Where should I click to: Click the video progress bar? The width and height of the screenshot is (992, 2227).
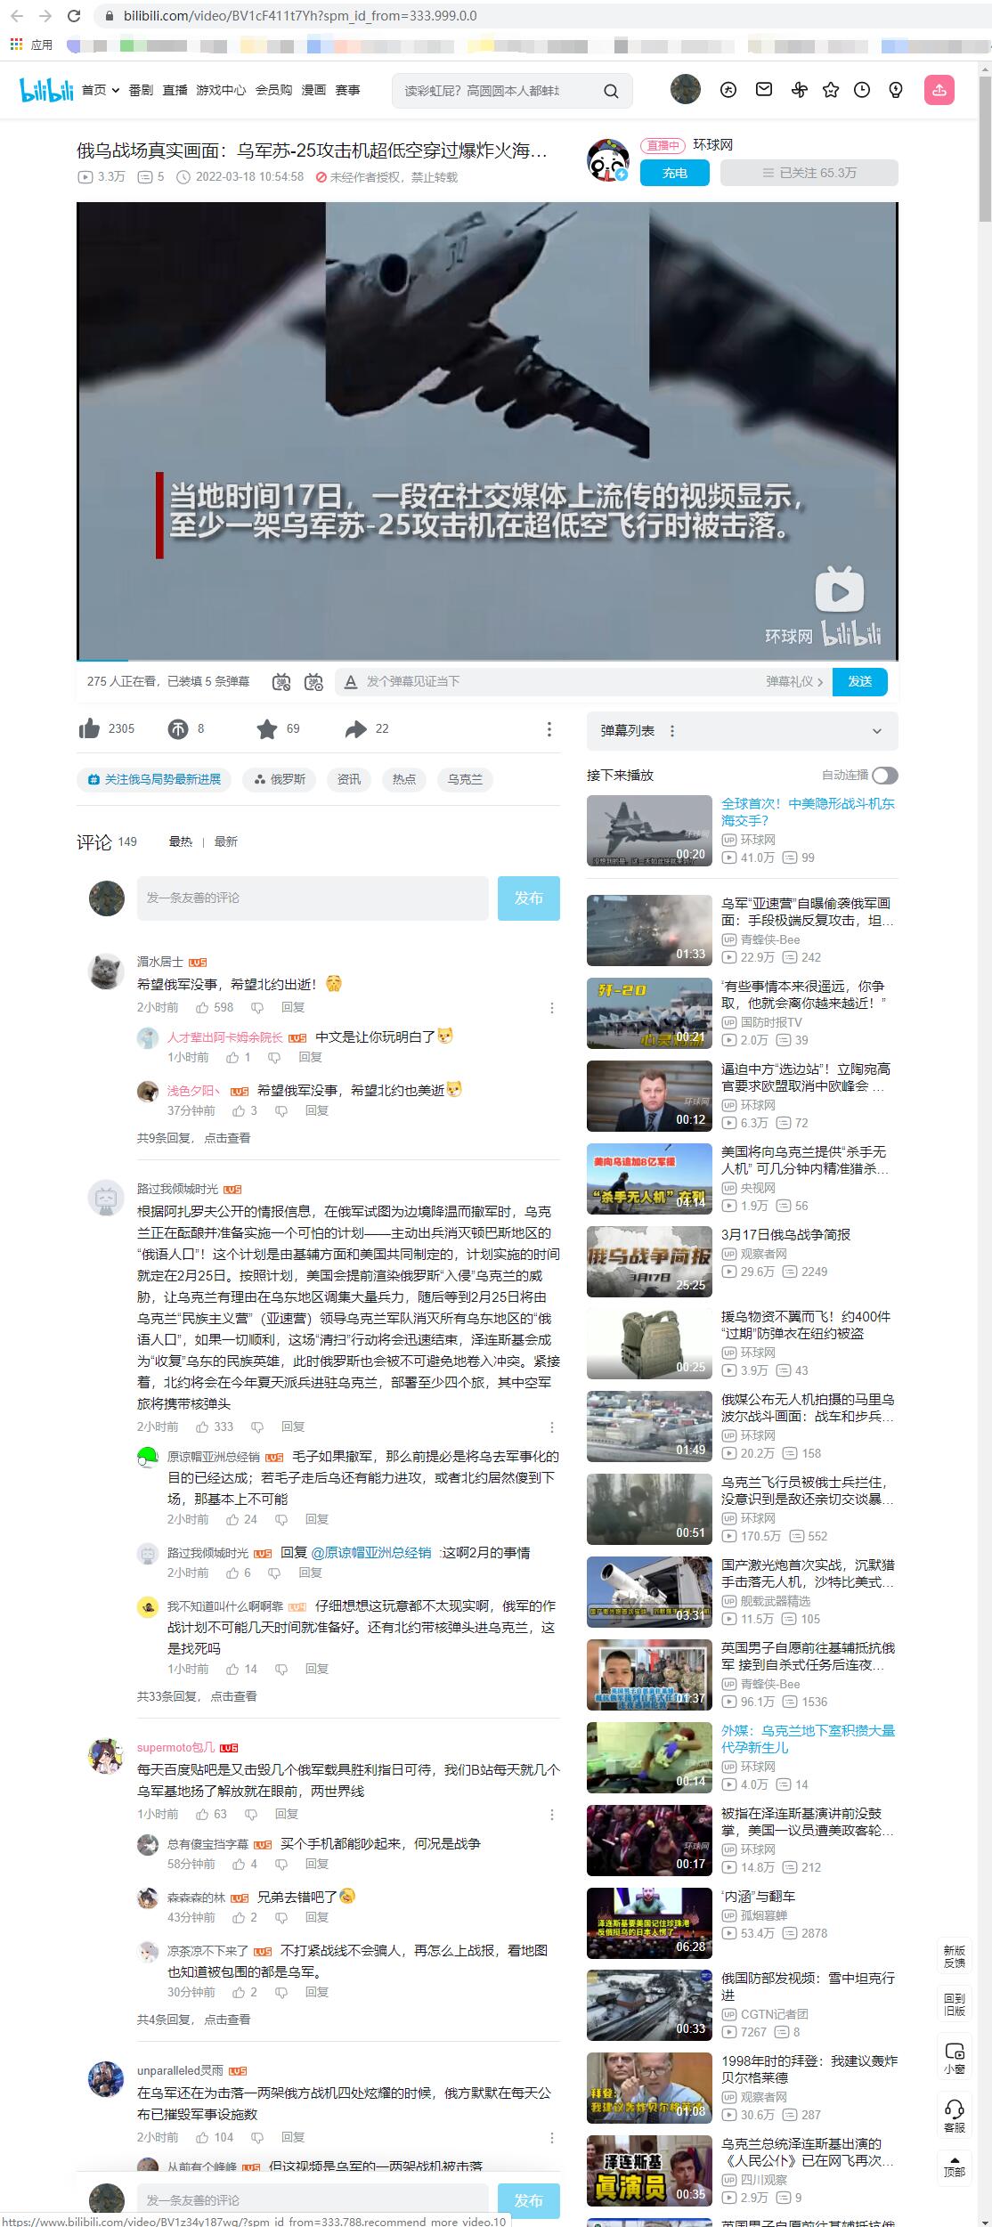click(486, 660)
